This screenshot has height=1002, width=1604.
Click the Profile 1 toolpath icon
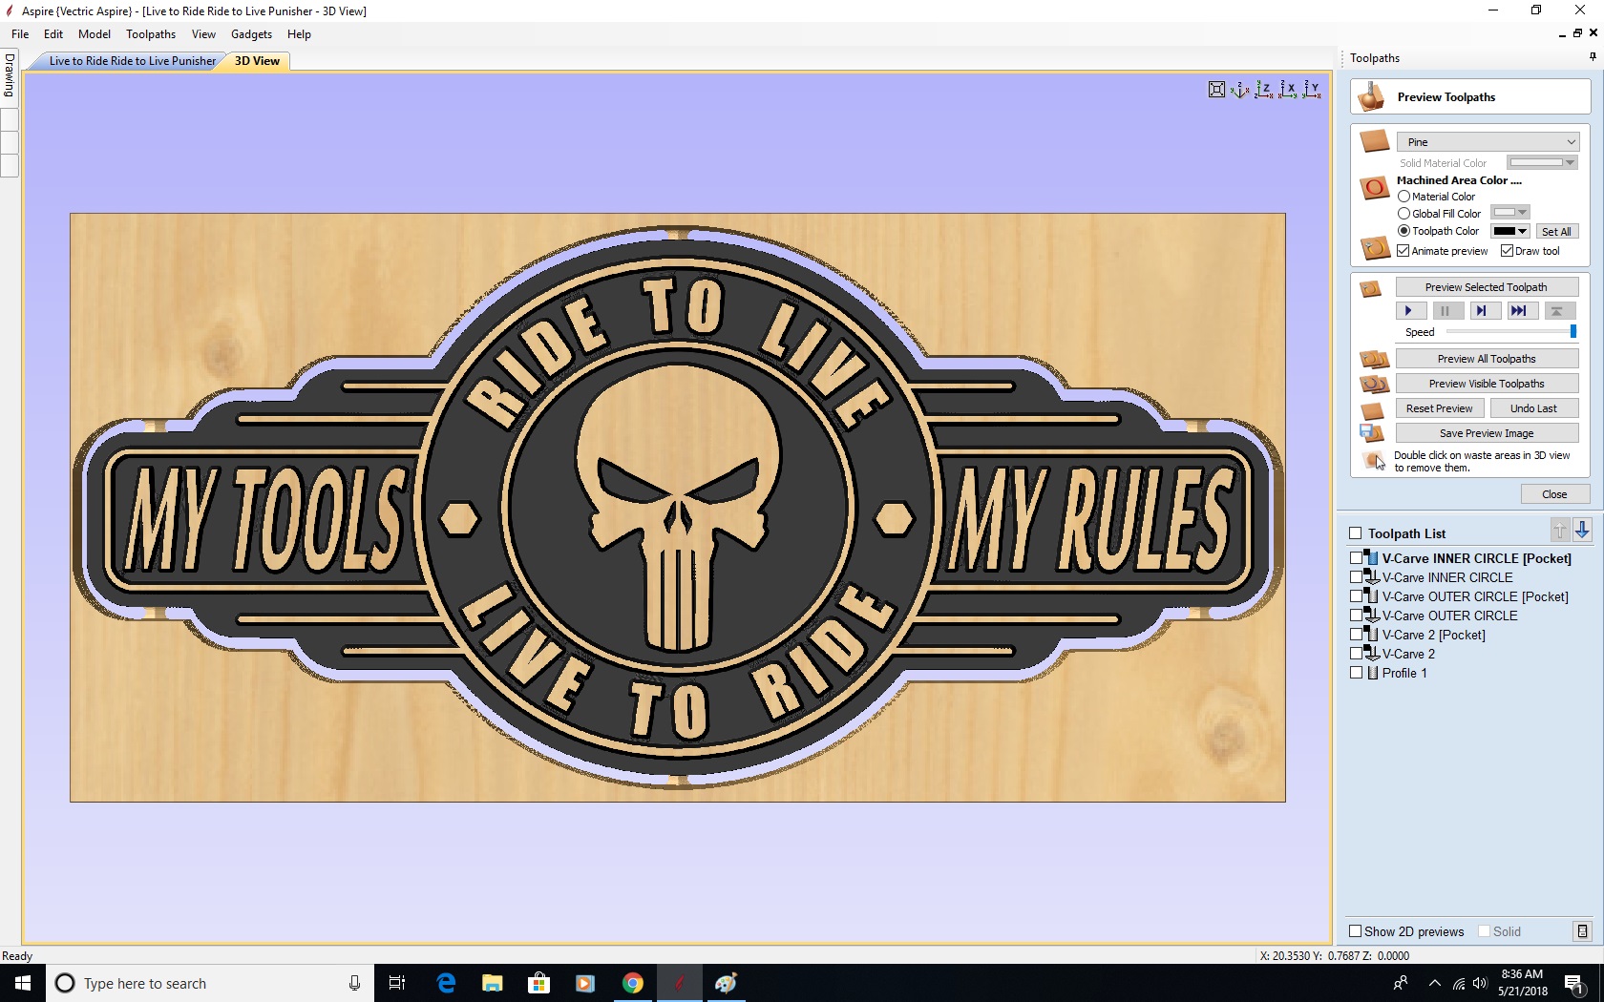point(1373,673)
